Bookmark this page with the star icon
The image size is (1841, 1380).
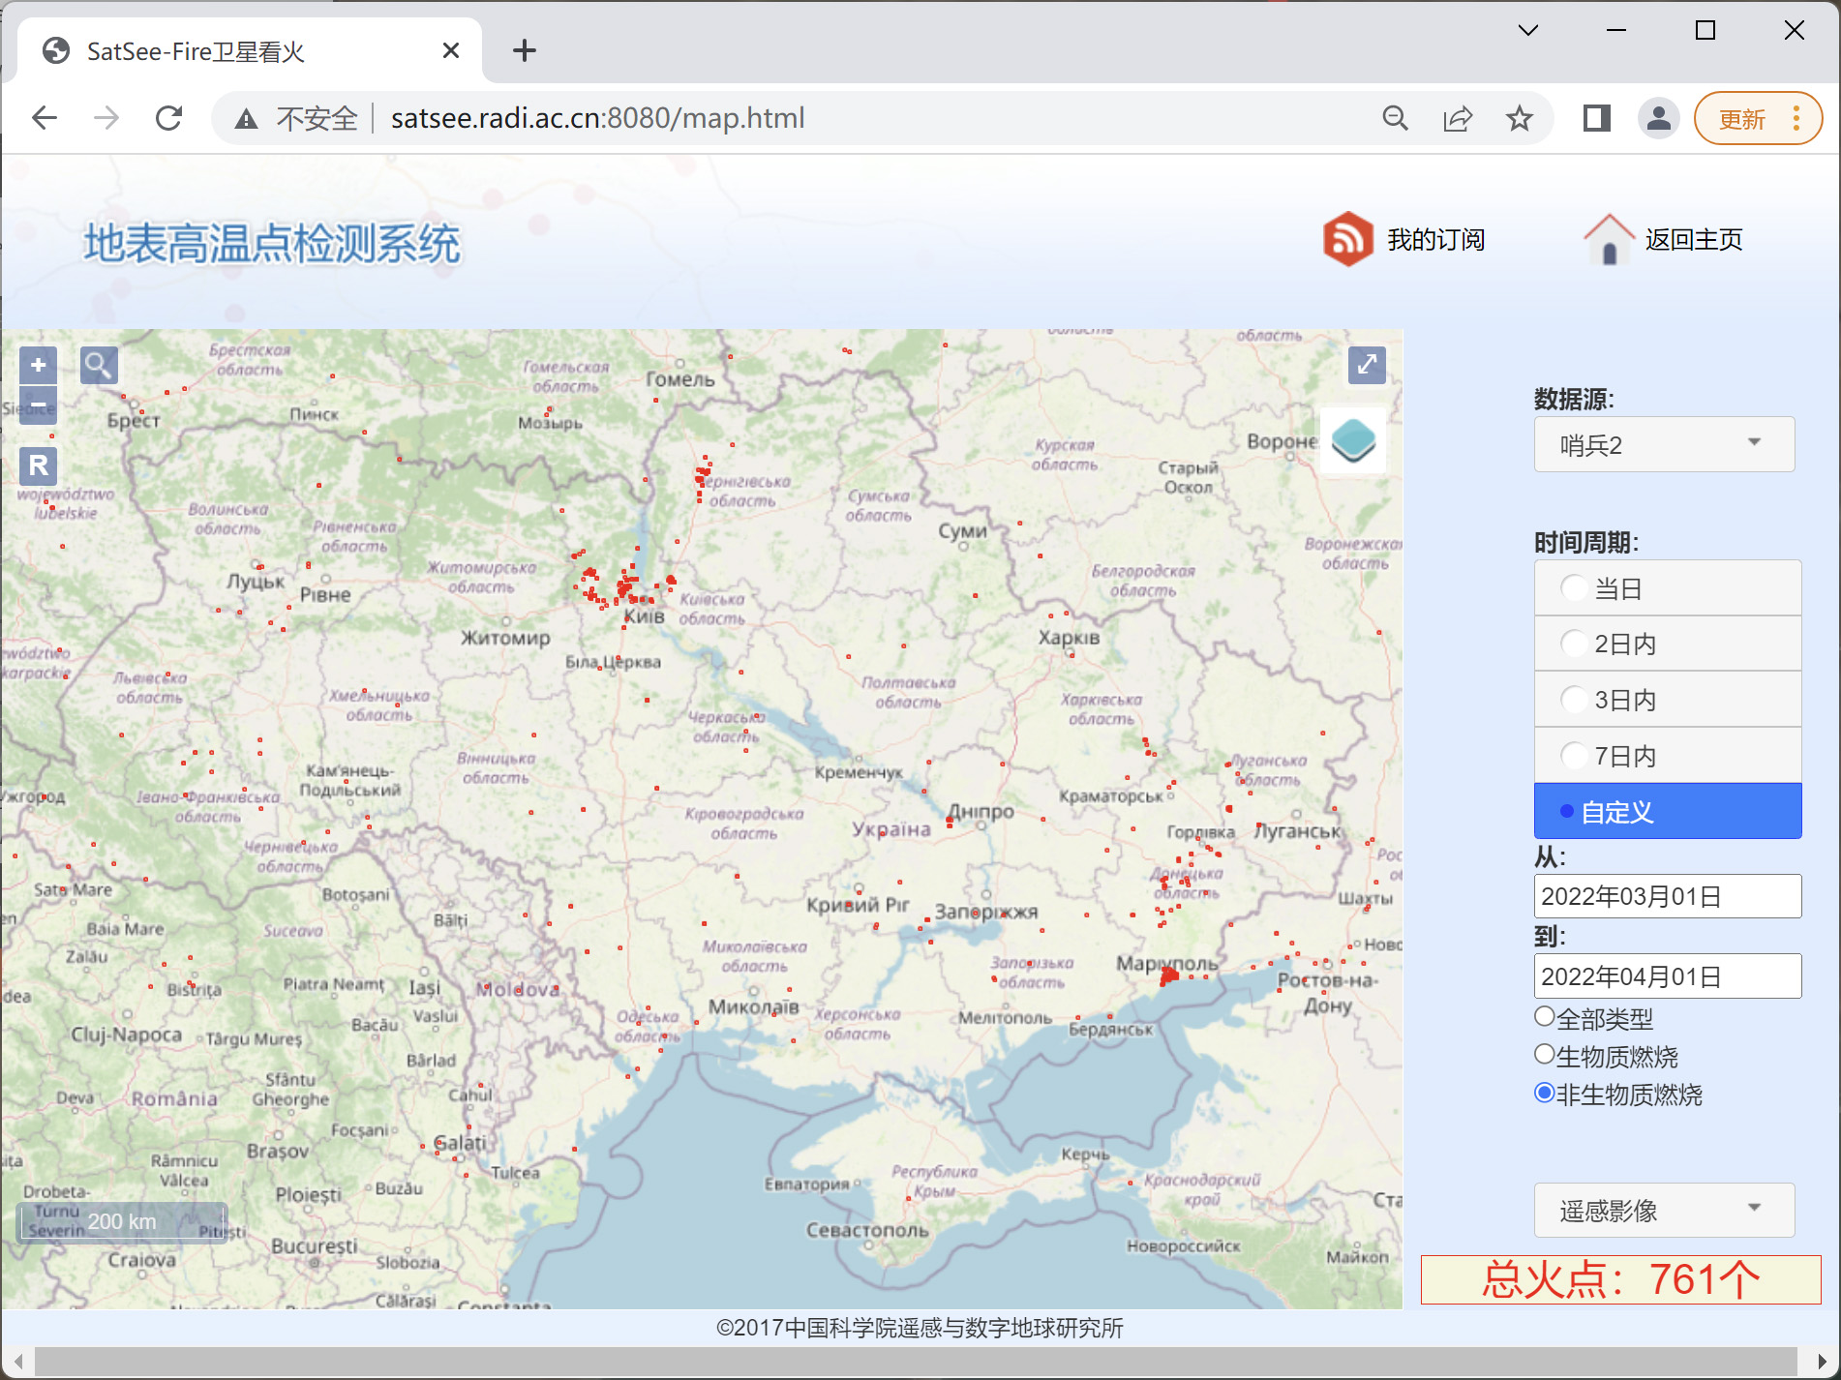(x=1520, y=118)
